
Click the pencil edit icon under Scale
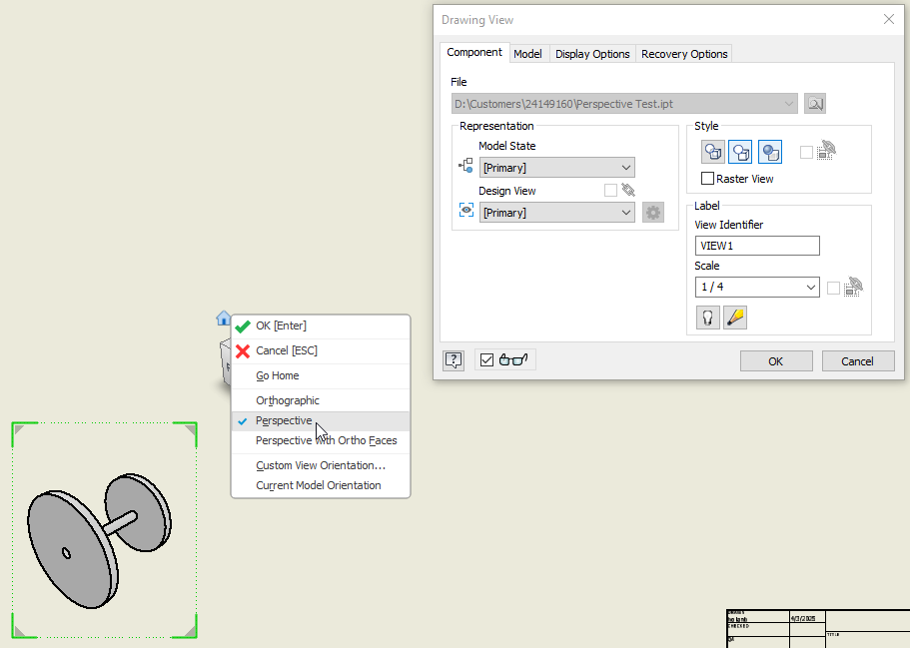tap(735, 317)
